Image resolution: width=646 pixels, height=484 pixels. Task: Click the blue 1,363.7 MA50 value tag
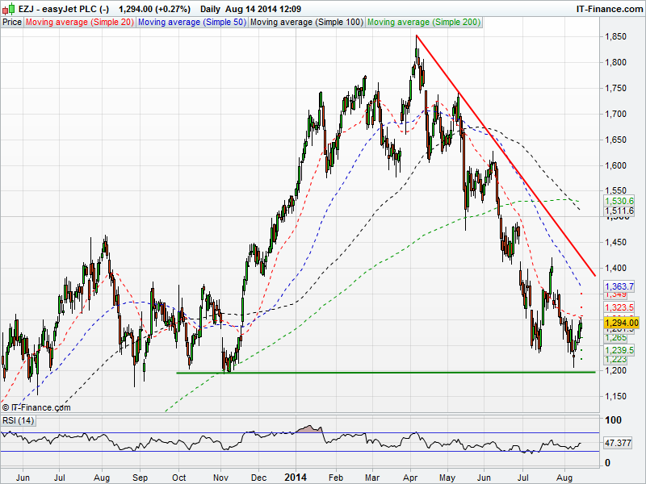[619, 286]
